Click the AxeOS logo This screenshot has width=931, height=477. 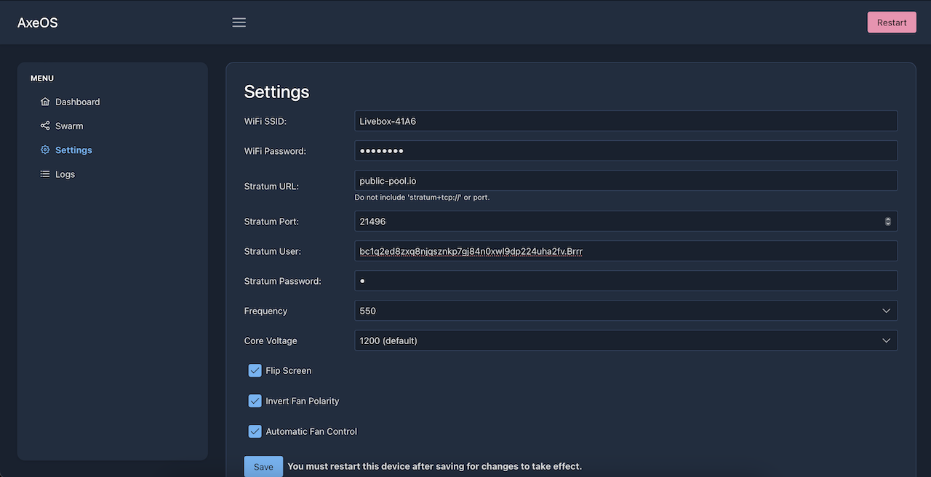click(37, 22)
